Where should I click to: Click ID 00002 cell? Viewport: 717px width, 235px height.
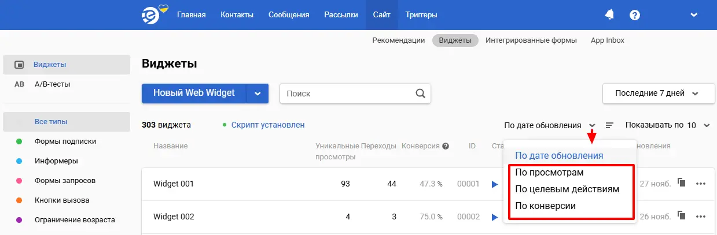[468, 217]
